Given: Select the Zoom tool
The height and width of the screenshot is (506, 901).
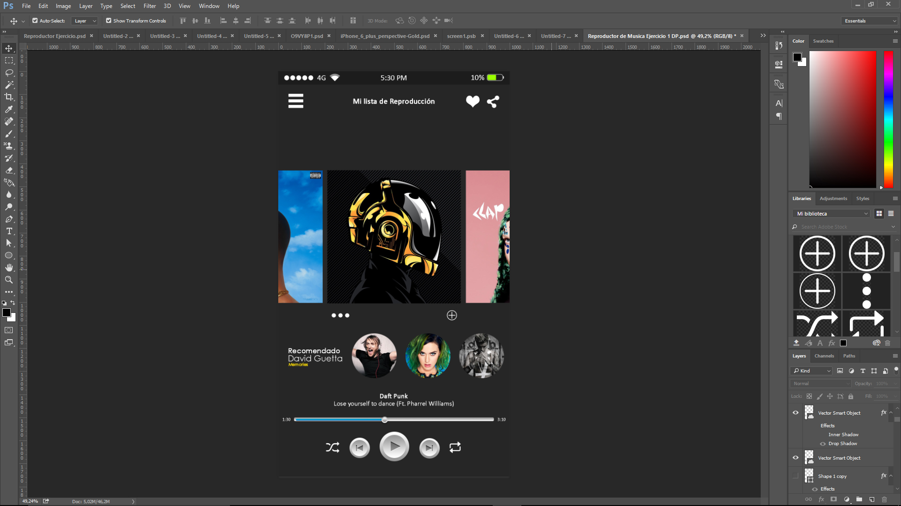Looking at the screenshot, I should click(9, 280).
